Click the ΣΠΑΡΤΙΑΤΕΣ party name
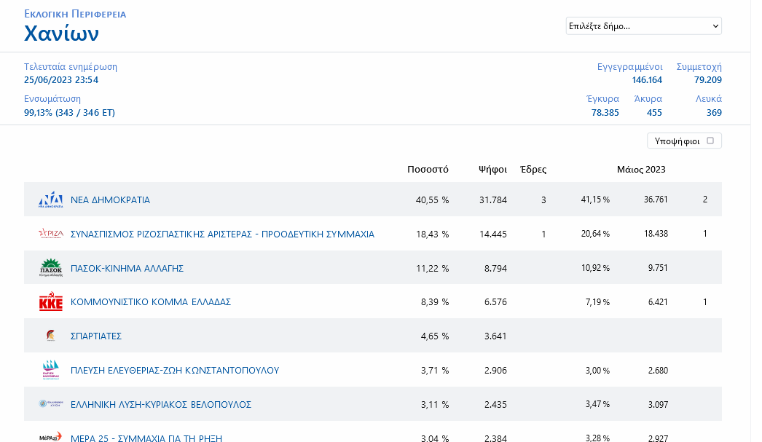 (x=96, y=336)
